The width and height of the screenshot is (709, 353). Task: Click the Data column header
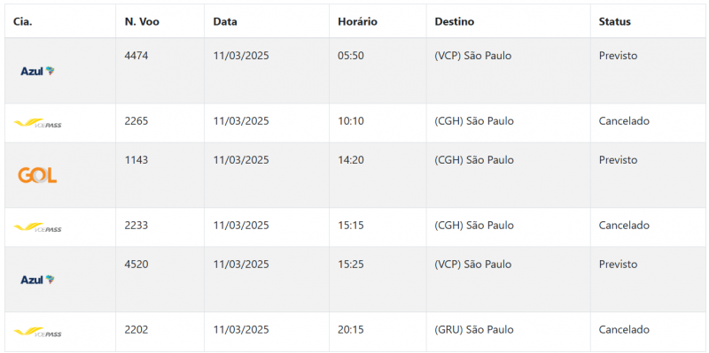pyautogui.click(x=225, y=21)
